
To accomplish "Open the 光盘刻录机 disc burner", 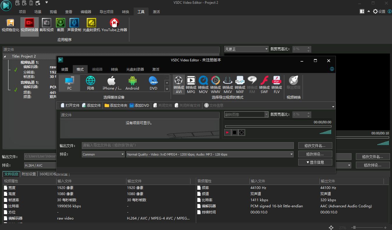I will (x=91, y=25).
